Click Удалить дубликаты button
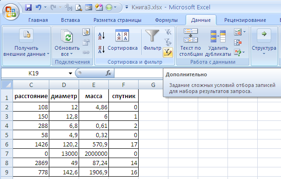Viewport: 281px width, 179px height. coord(218,42)
